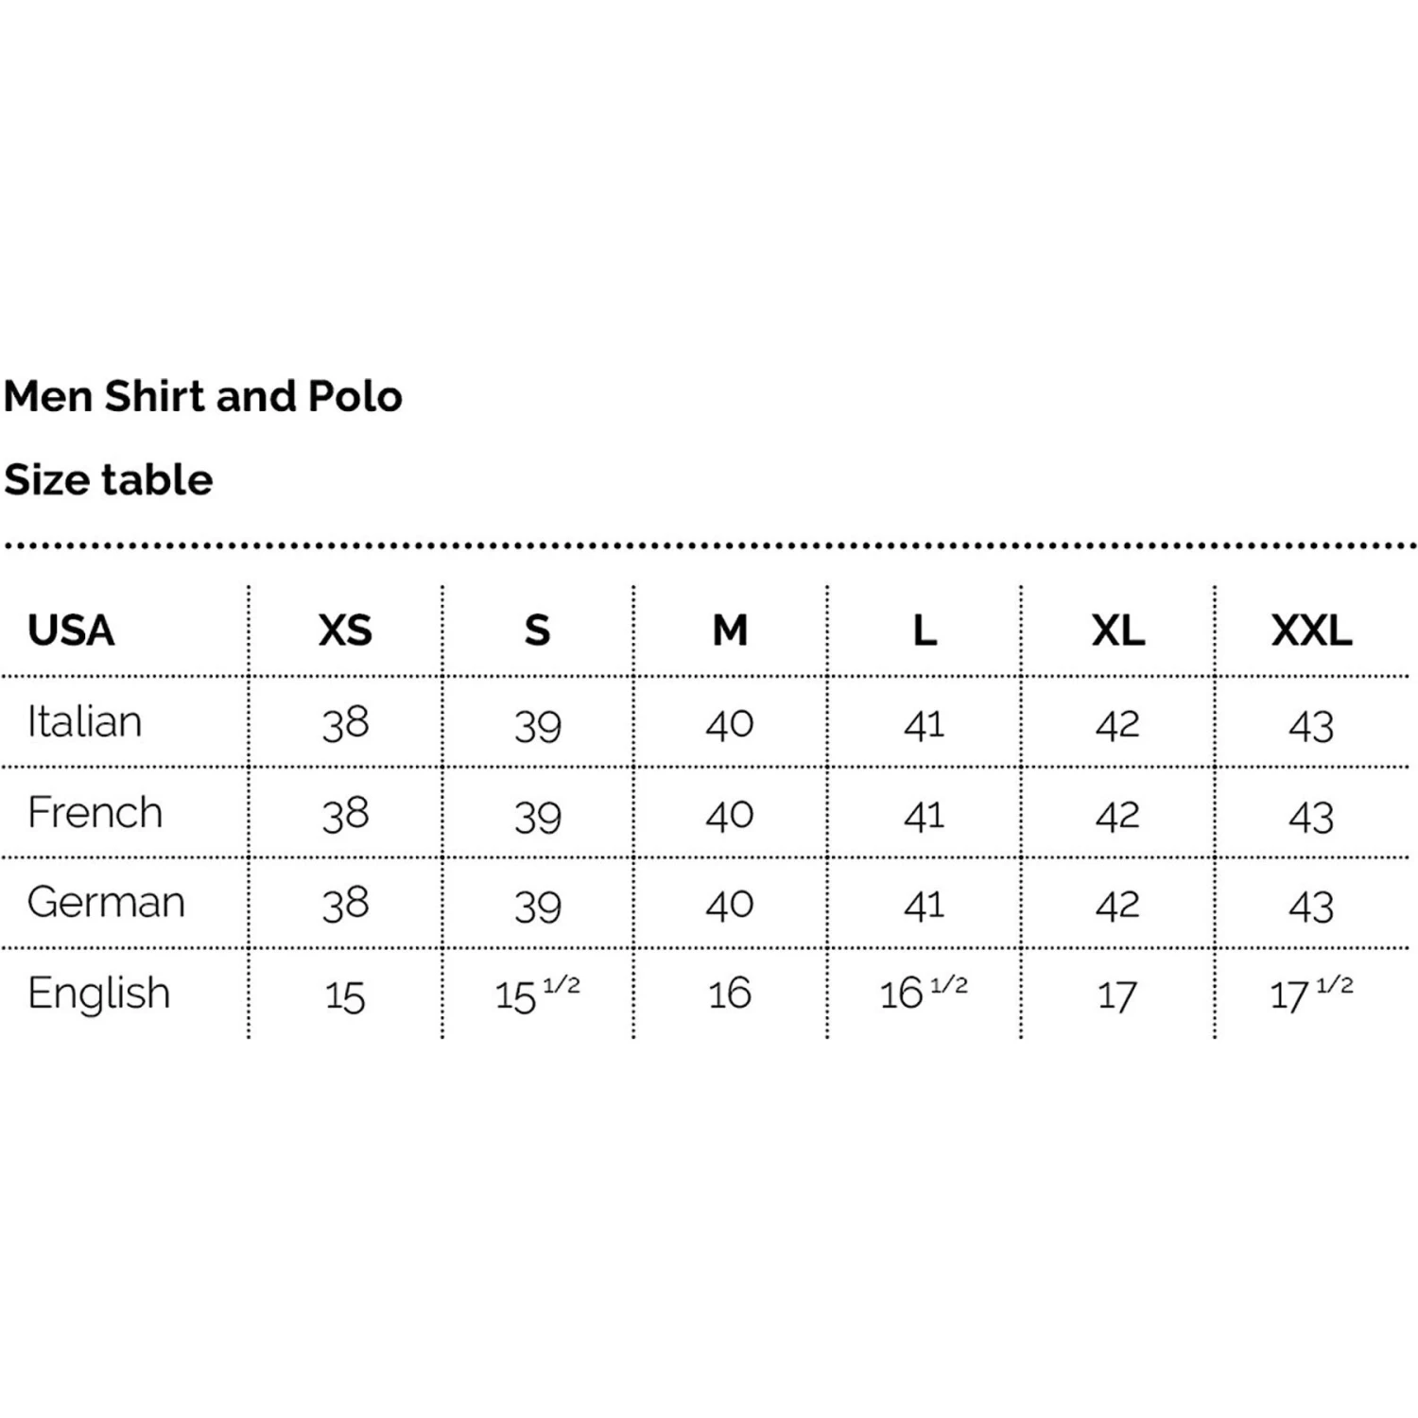Click French size 40 under M
Screen dimensions: 1418x1418
coord(730,815)
